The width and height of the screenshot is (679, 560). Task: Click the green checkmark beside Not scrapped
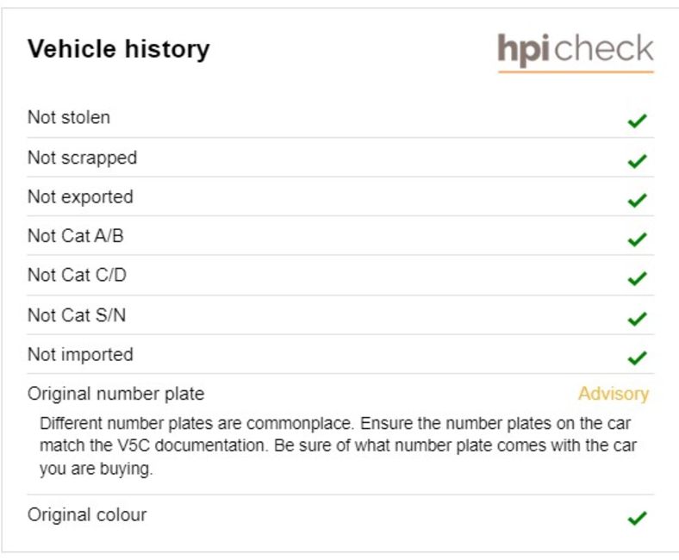[637, 161]
